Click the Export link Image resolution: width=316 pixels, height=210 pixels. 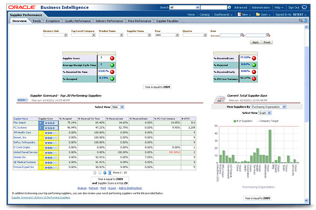pos(112,188)
